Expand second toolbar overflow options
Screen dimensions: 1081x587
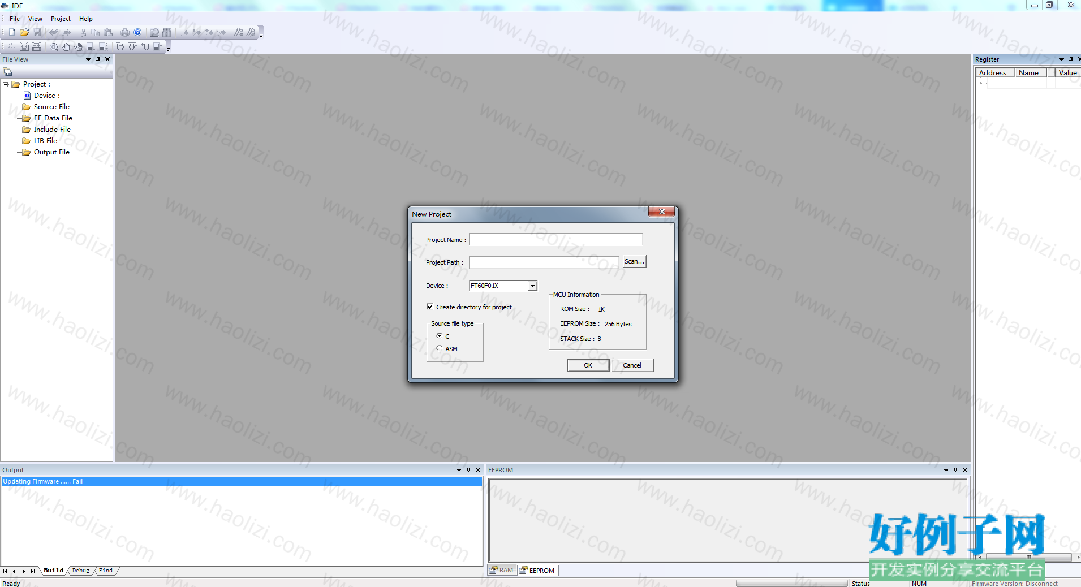pyautogui.click(x=168, y=47)
